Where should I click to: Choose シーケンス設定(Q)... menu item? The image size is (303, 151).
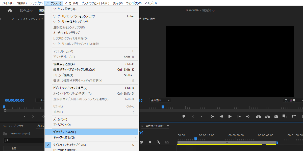click(x=92, y=9)
